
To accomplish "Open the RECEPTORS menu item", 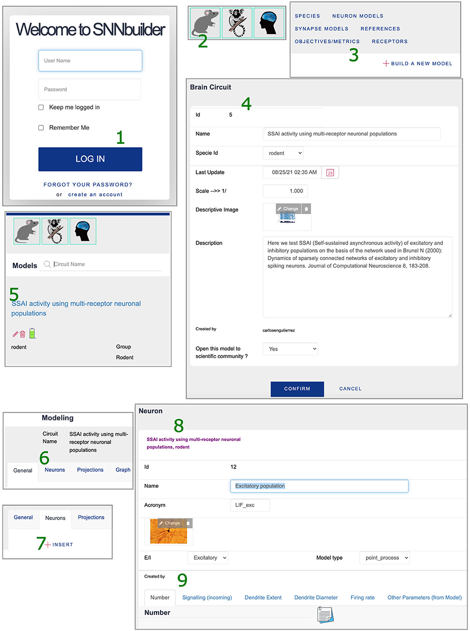I will (x=390, y=41).
